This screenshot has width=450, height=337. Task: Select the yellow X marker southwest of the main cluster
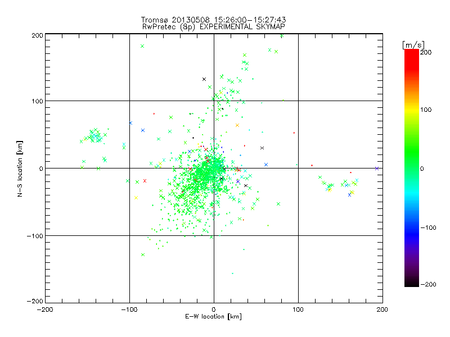(136, 198)
